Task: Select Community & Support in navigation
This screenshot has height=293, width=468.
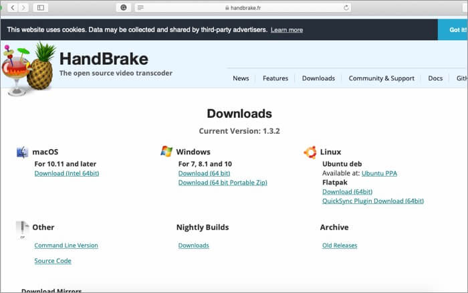Action: pos(381,78)
